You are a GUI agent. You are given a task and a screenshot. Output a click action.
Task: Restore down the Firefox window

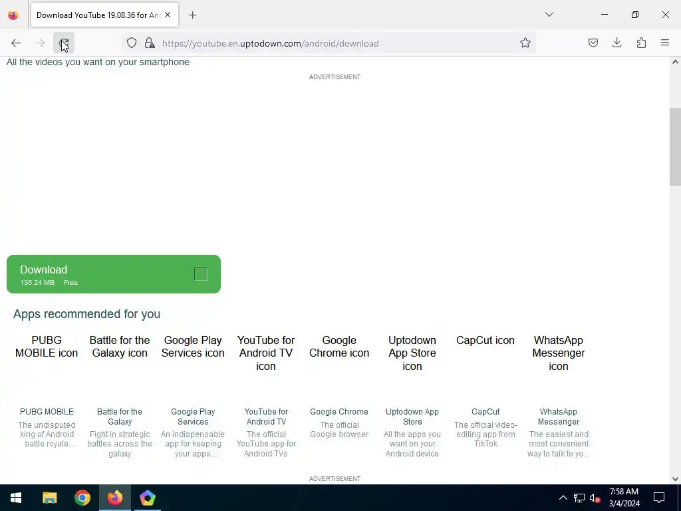pos(635,15)
